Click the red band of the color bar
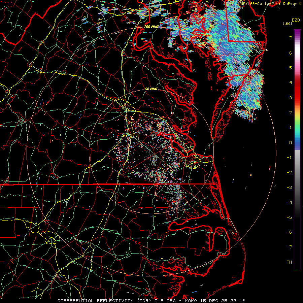Viewport: 303px width, 303px height. coord(297,91)
